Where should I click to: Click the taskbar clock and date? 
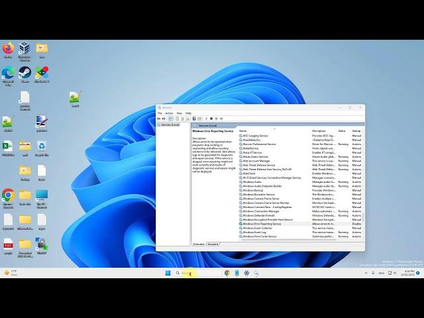click(408, 273)
